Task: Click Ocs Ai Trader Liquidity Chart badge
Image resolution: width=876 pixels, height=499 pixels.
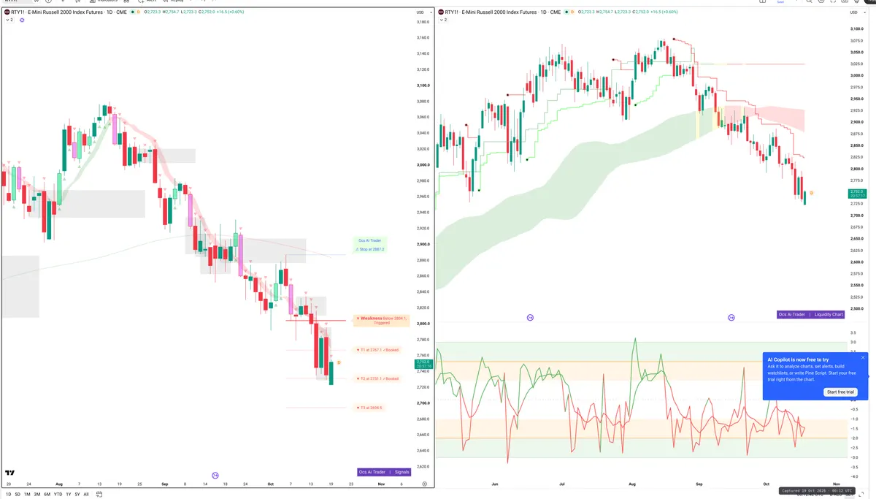Action: click(x=810, y=314)
